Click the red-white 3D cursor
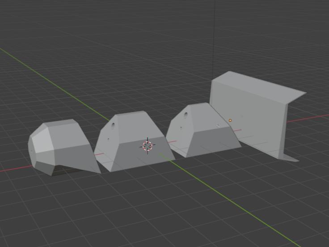The image size is (329, 247). (148, 145)
